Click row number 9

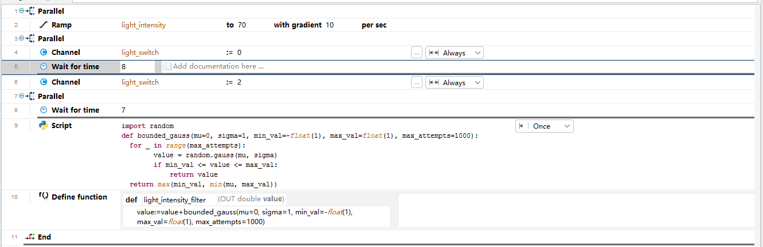(x=16, y=126)
